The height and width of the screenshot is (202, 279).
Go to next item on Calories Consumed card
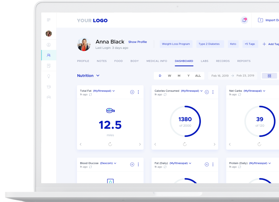pos(214,144)
